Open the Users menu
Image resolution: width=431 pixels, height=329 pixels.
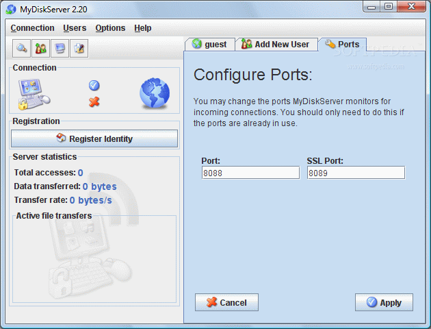point(75,28)
